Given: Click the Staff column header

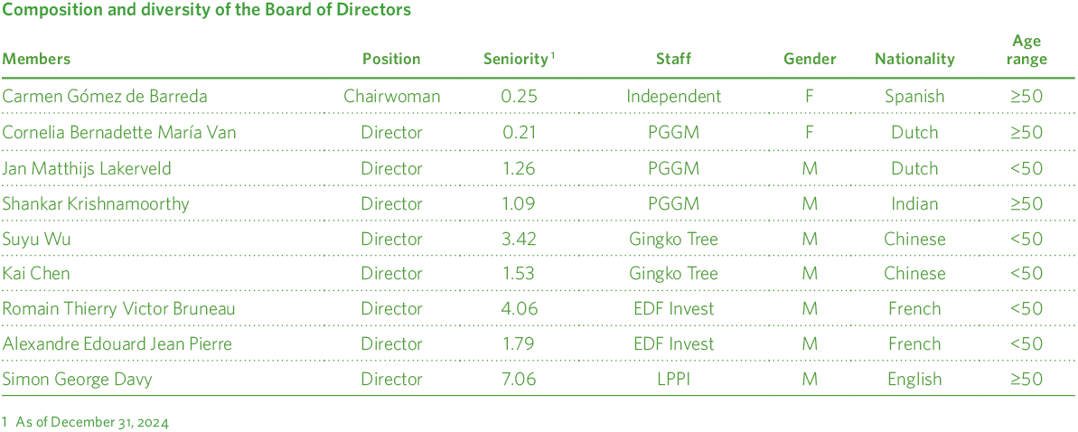Looking at the screenshot, I should [673, 59].
